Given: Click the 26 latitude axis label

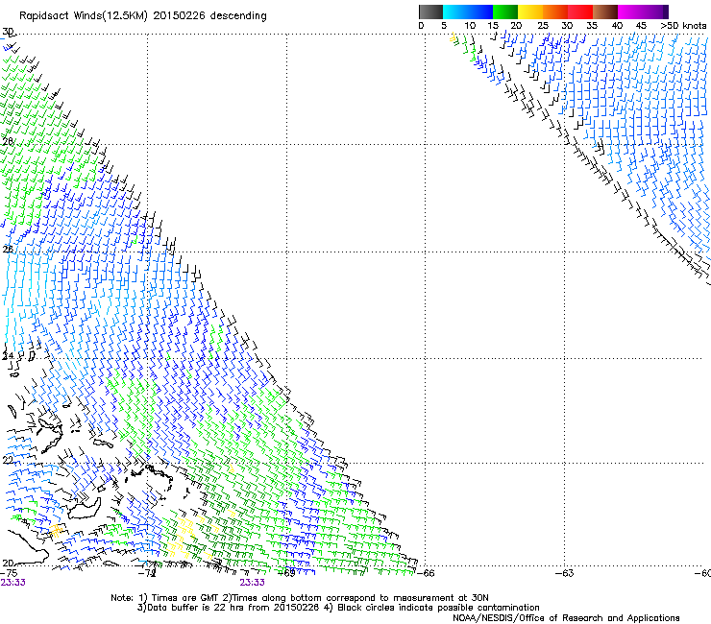Looking at the screenshot, I should point(8,250).
